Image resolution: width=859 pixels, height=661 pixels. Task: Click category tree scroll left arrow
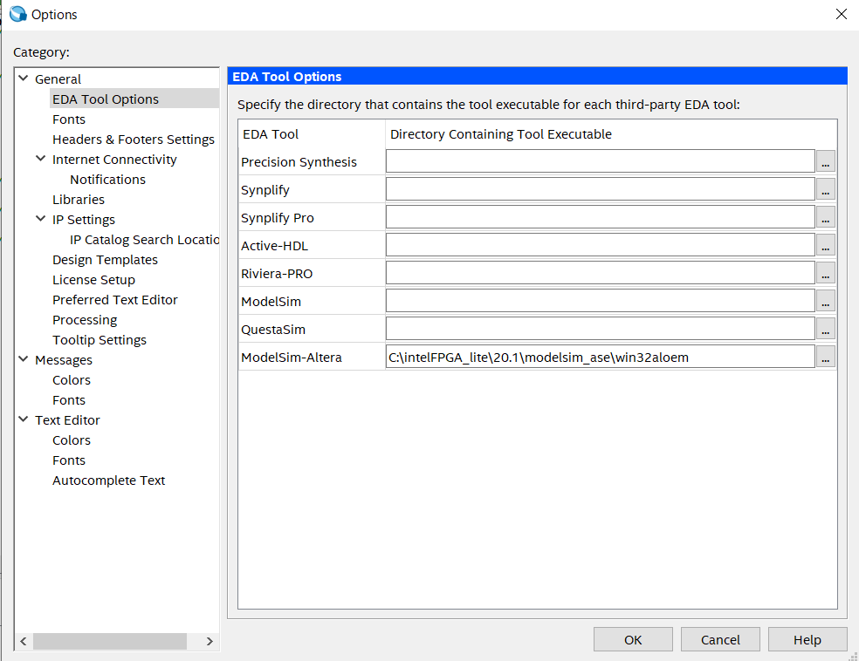(x=24, y=641)
